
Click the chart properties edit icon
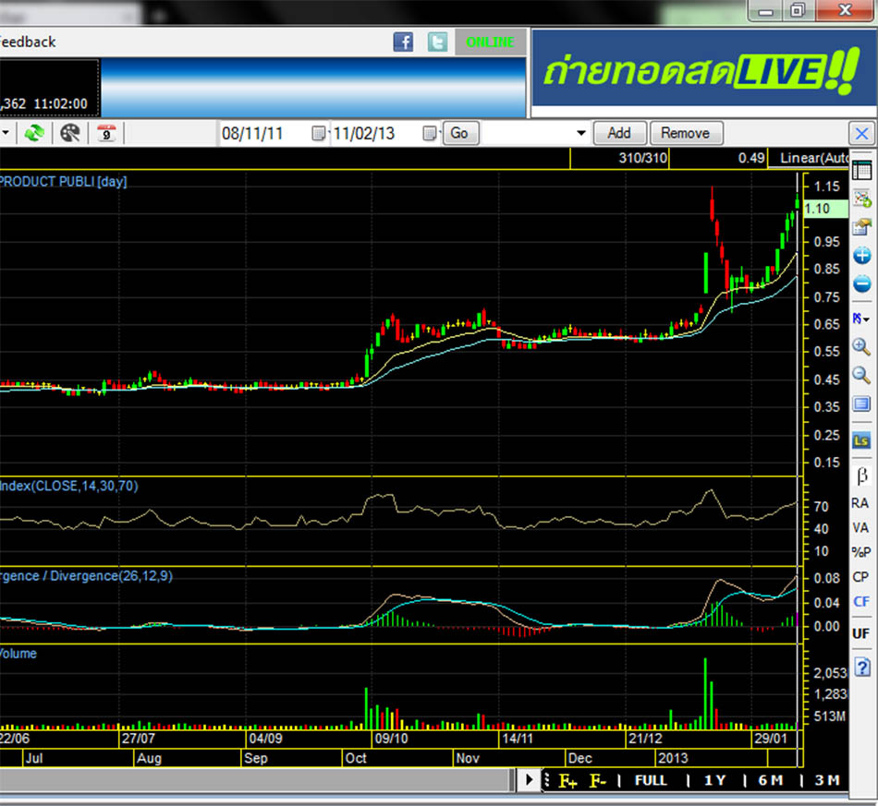[861, 226]
